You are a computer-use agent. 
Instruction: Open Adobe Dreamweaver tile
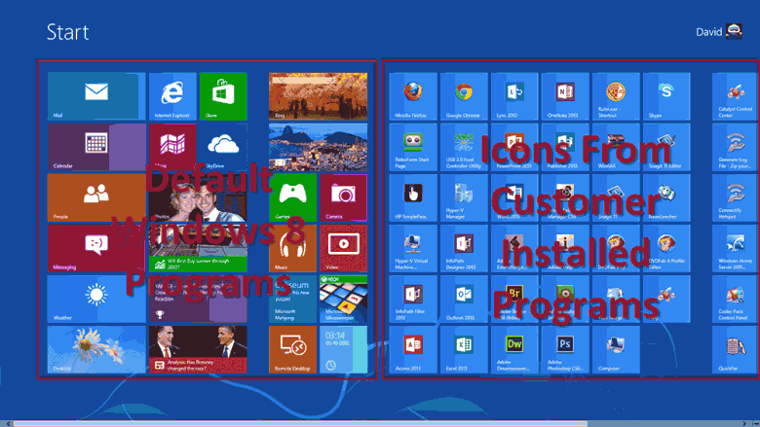514,349
